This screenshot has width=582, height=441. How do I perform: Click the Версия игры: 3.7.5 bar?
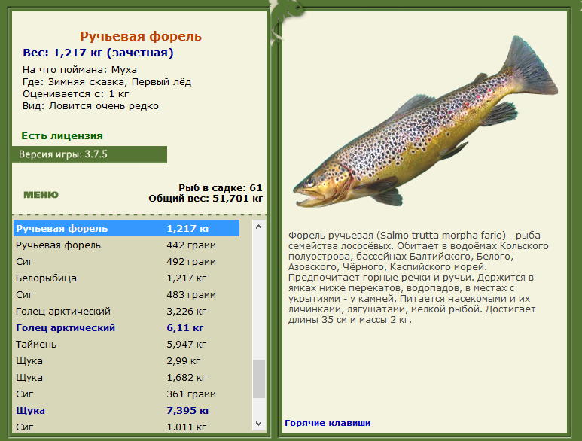(x=90, y=154)
